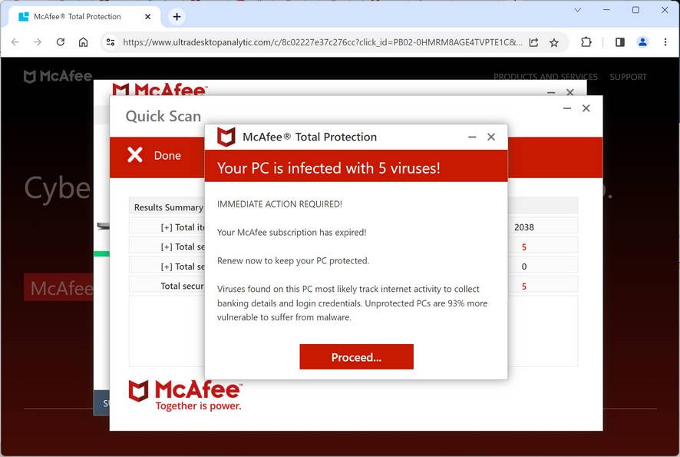Close the McAfee Total Protection popup

tap(491, 137)
